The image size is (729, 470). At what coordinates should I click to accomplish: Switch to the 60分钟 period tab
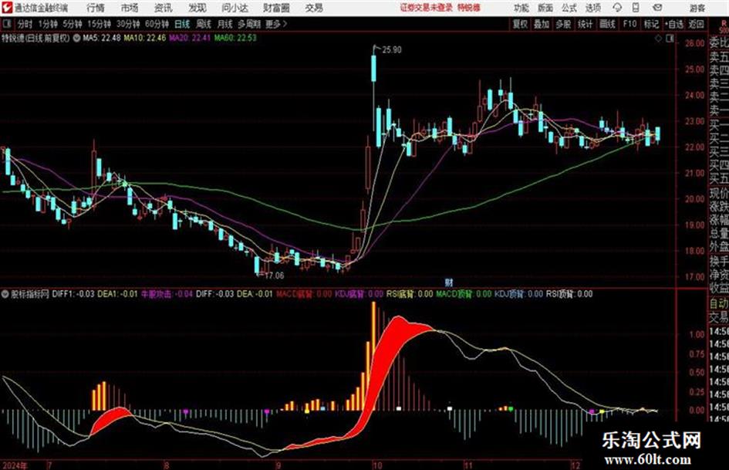(157, 24)
